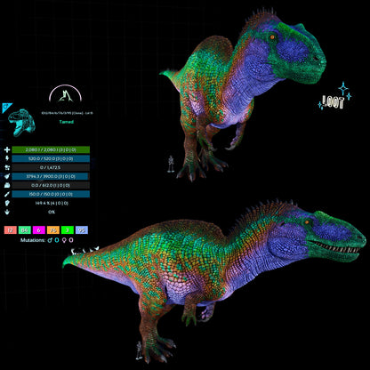Click the Food bar 3794.3 / 3900.0
The image size is (370, 370).
[51, 176]
